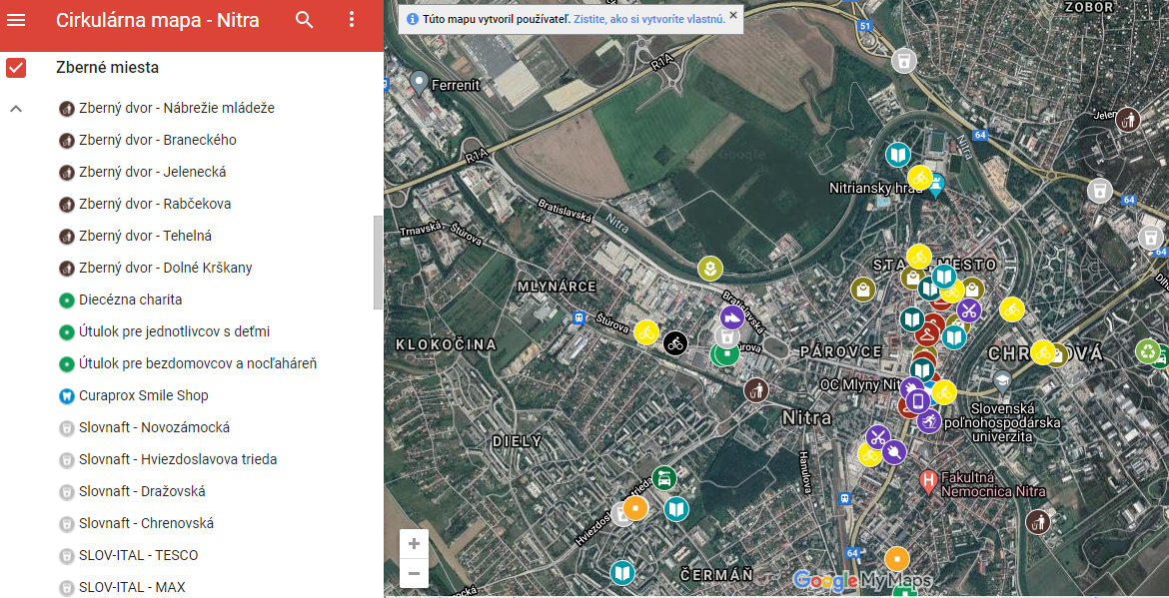Click the Slovnaft - Novozámocká station icon
Viewport: 1169px width, 598px height.
(x=66, y=427)
